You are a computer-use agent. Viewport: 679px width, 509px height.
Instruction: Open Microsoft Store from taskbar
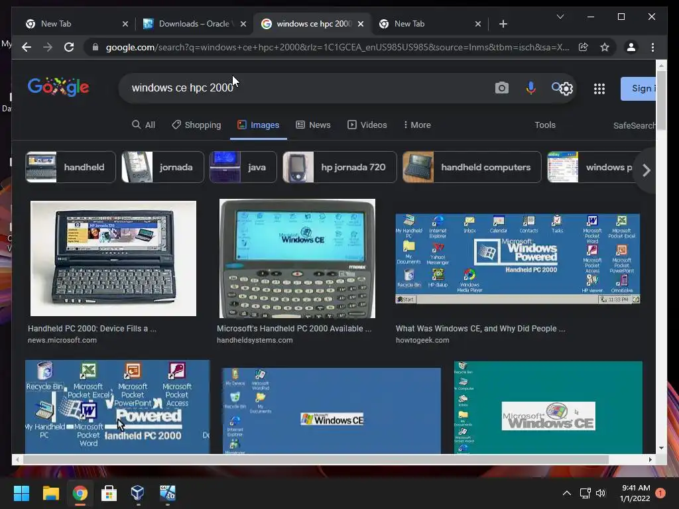pyautogui.click(x=109, y=493)
